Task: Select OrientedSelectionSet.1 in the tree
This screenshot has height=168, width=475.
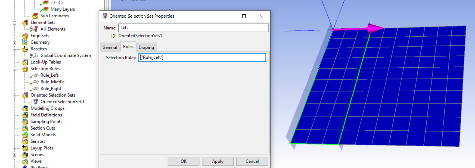Action: pyautogui.click(x=63, y=102)
